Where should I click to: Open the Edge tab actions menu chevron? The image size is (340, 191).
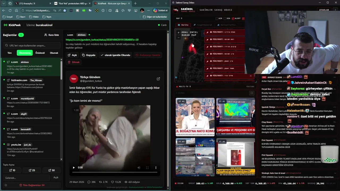pos(4,3)
